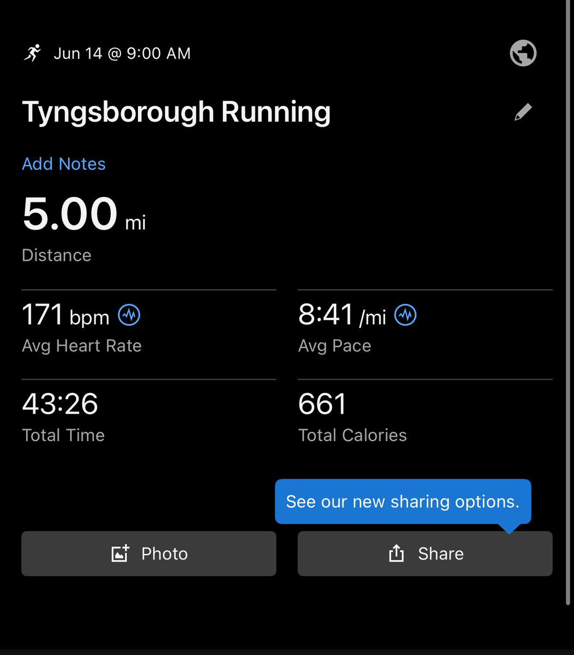
Task: Tap the Avg Pace label
Action: click(335, 346)
